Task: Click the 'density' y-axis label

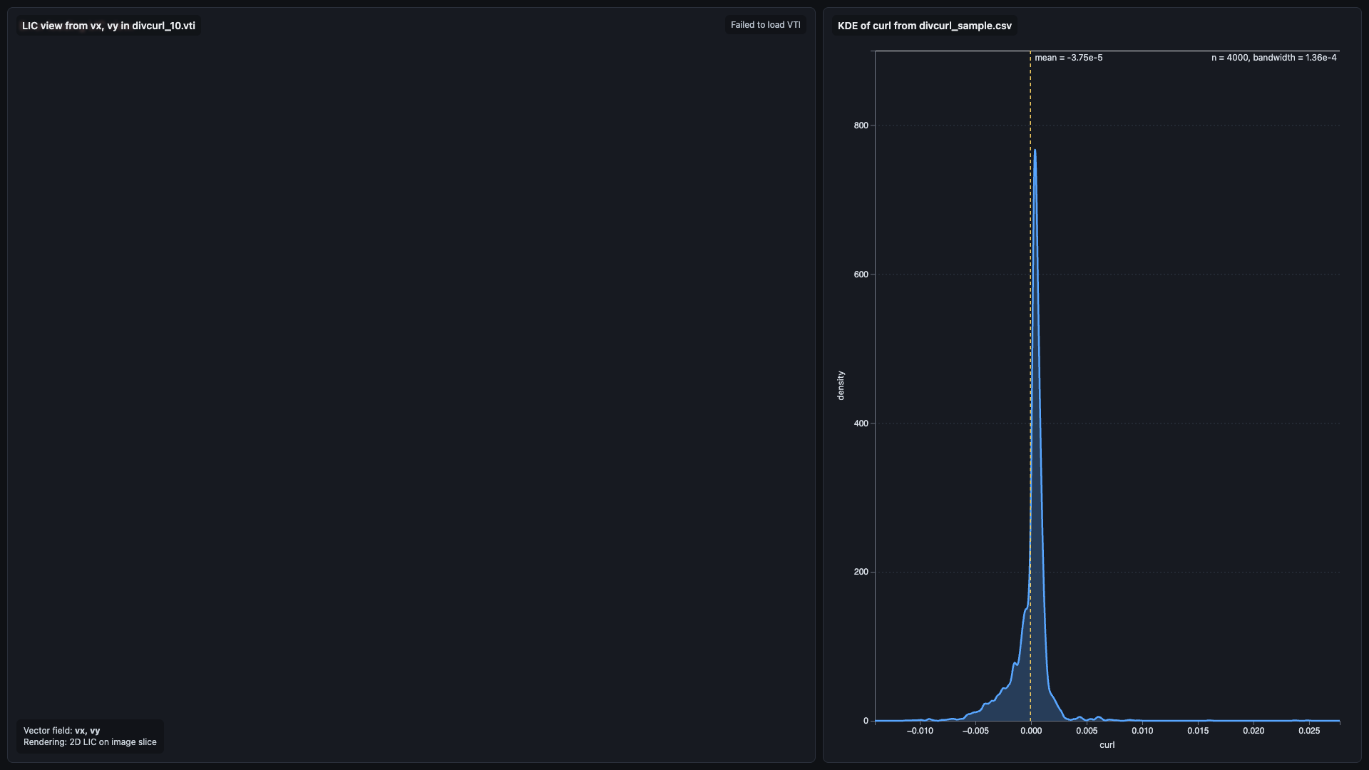Action: [x=841, y=386]
